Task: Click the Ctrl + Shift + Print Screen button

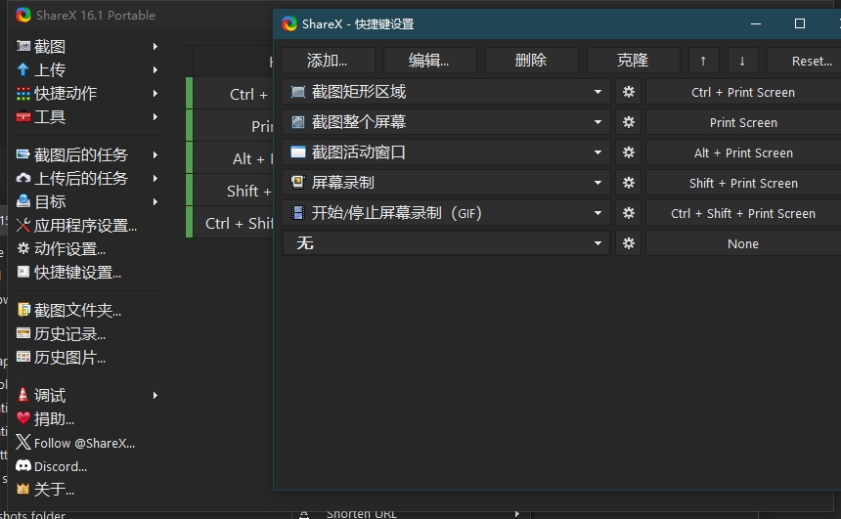Action: 743,213
